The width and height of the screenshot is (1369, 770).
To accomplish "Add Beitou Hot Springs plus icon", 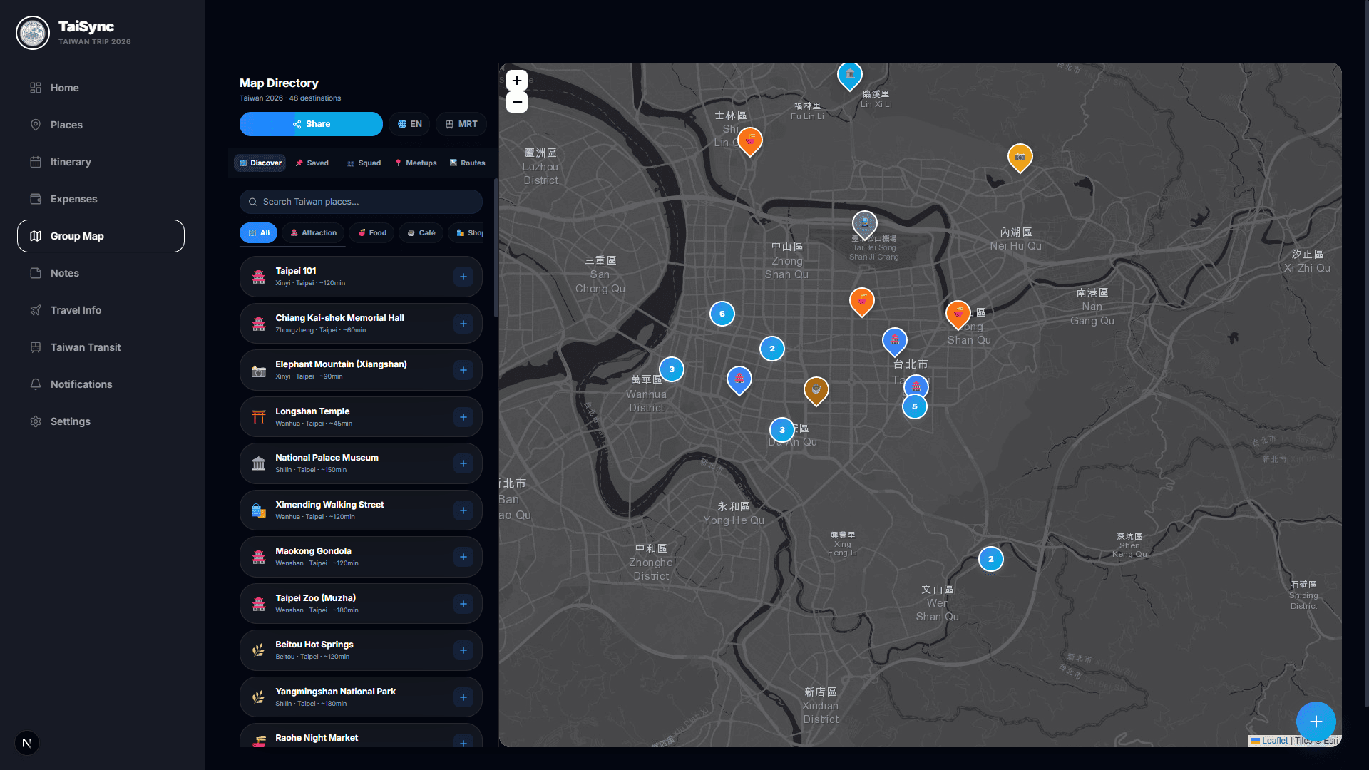I will pyautogui.click(x=463, y=650).
